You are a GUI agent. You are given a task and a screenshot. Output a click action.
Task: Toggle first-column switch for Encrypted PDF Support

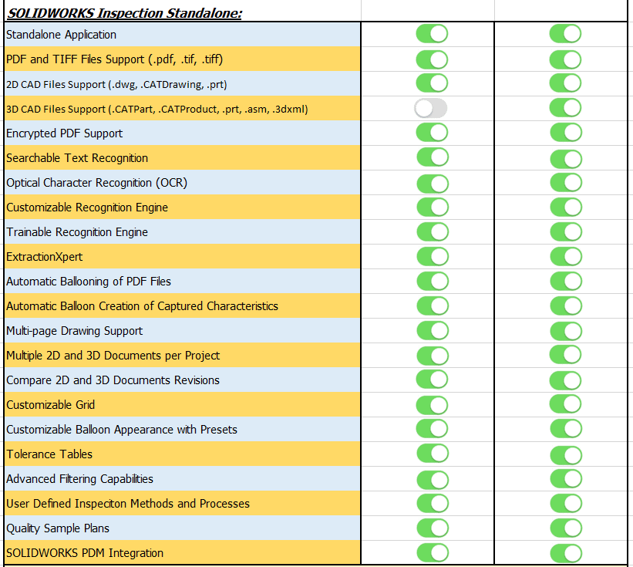(x=432, y=133)
